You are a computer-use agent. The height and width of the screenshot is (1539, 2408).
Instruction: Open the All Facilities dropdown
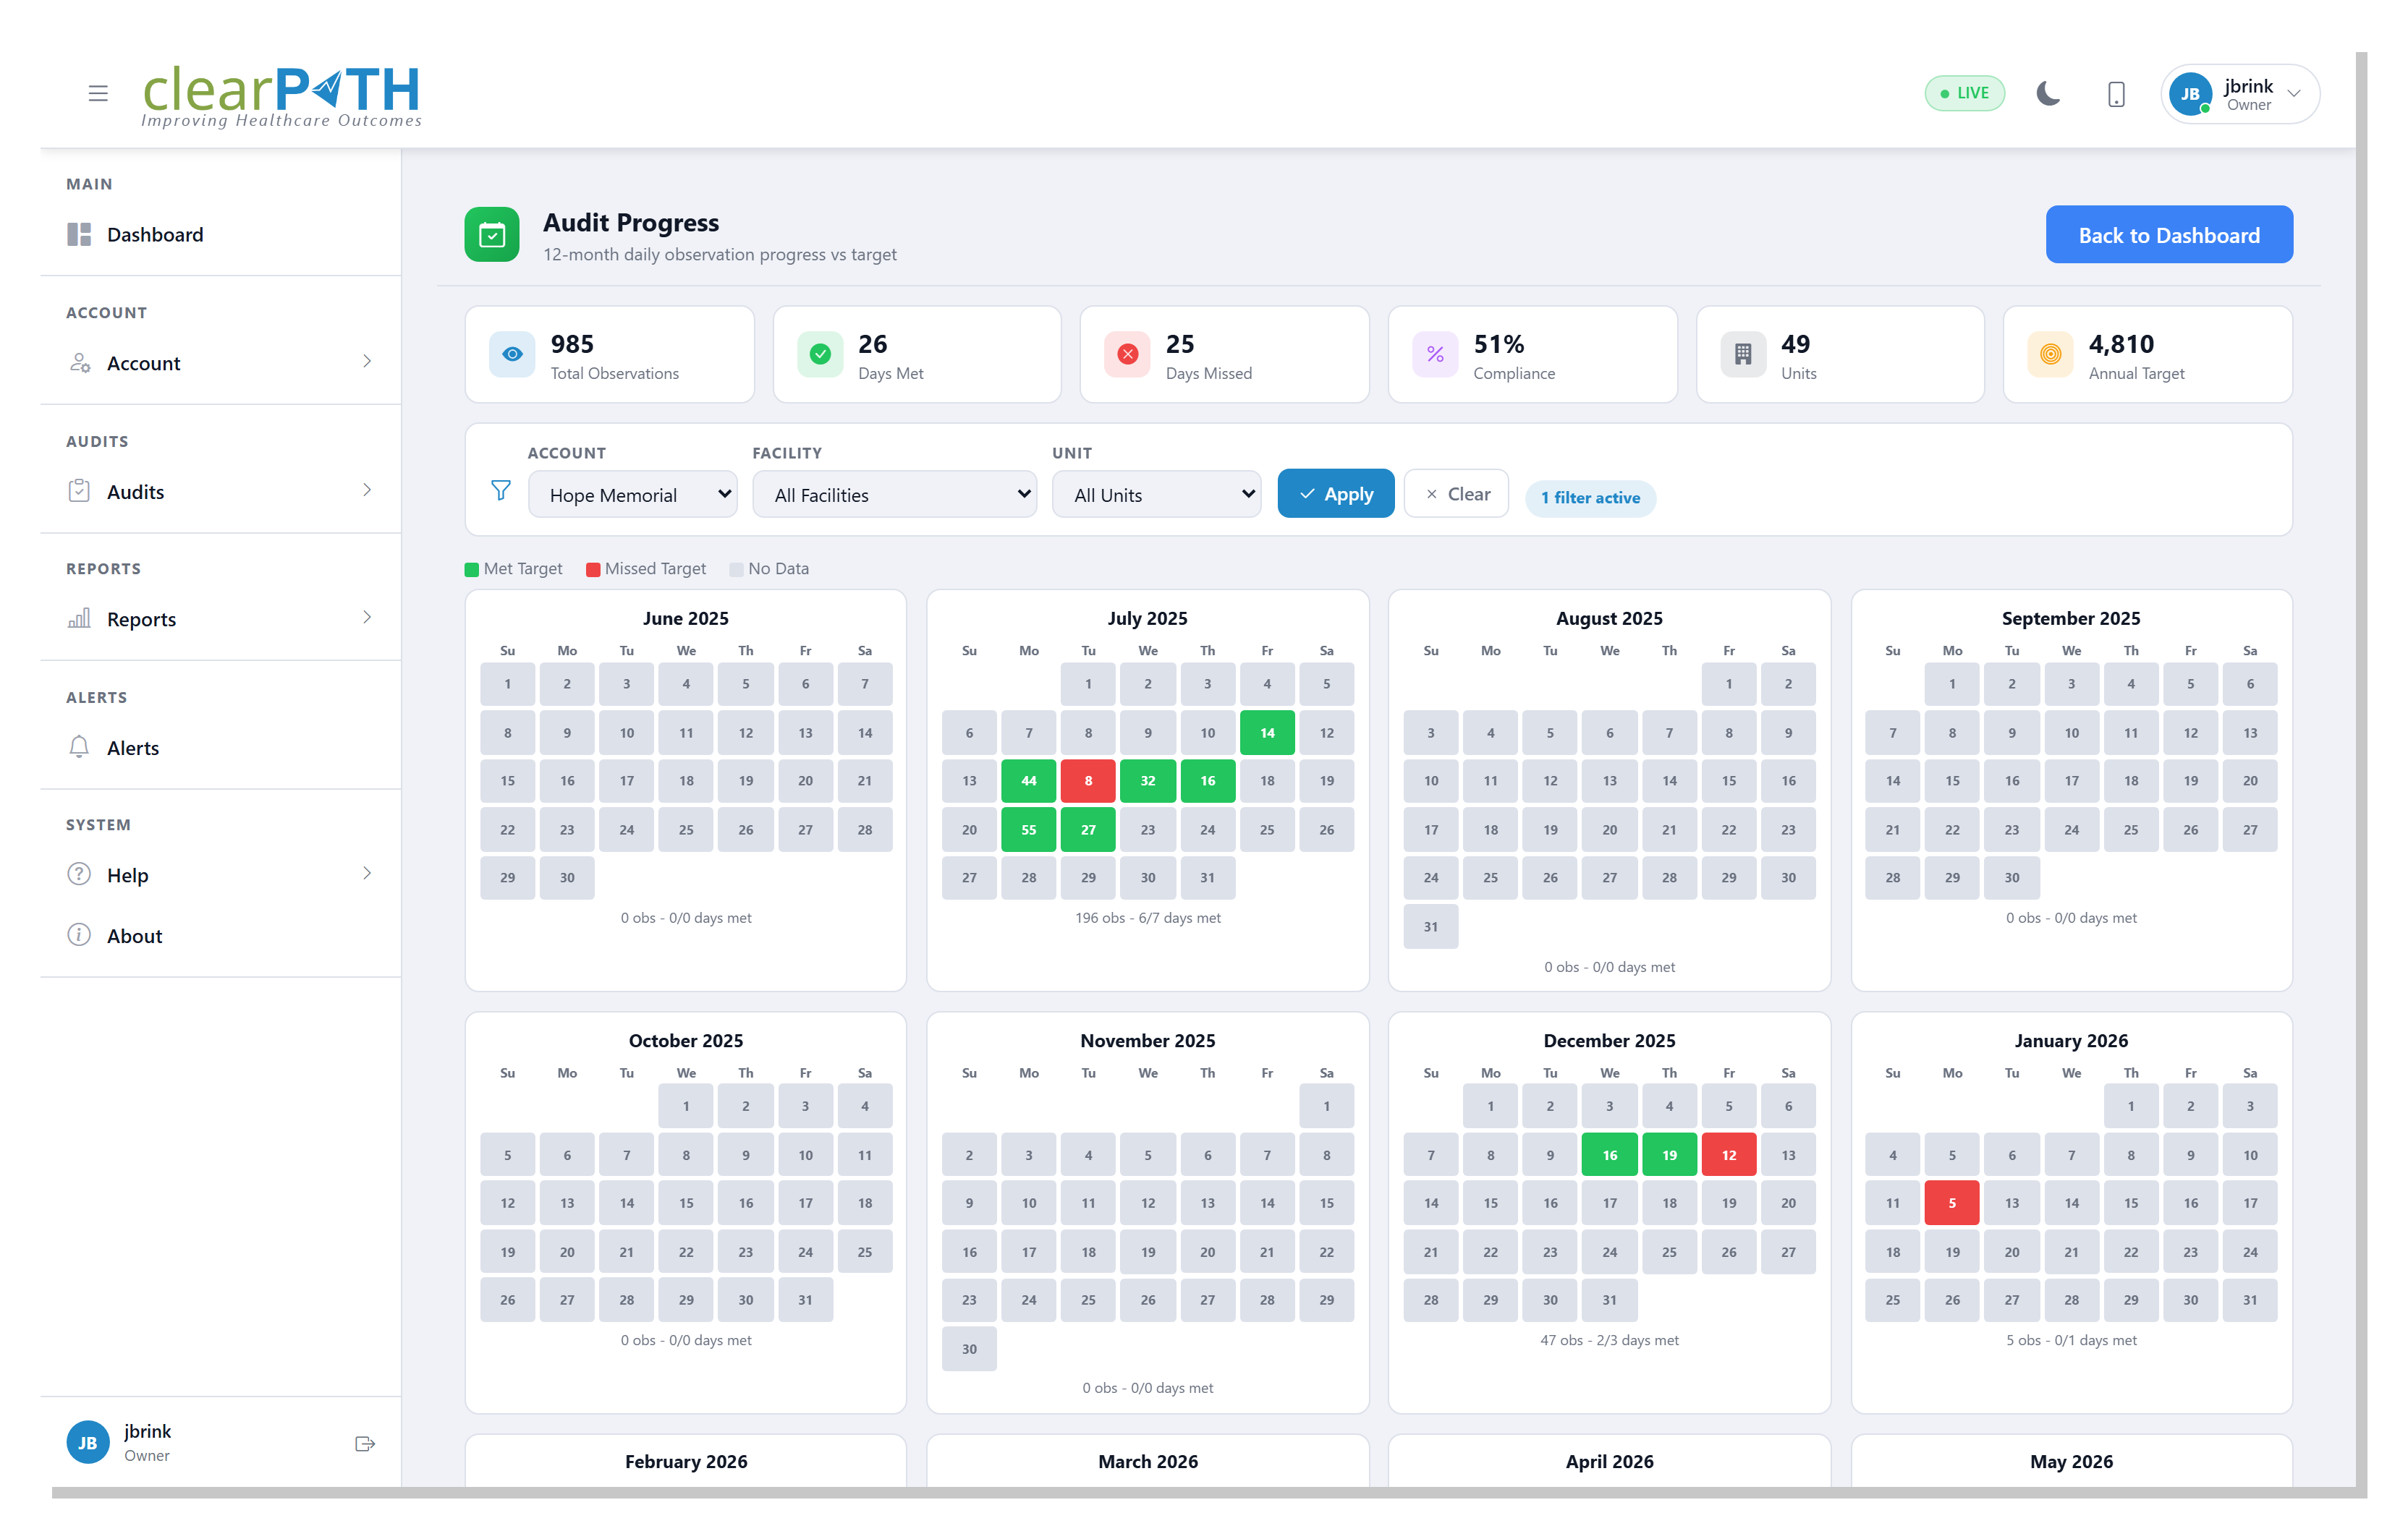(894, 495)
